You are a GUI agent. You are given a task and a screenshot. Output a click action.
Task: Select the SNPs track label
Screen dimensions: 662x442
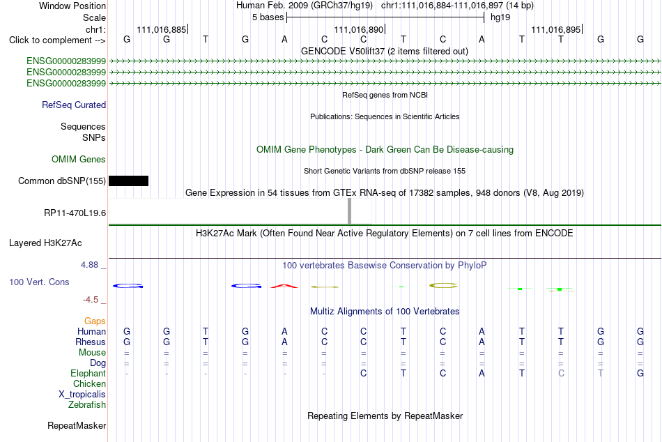(x=94, y=137)
